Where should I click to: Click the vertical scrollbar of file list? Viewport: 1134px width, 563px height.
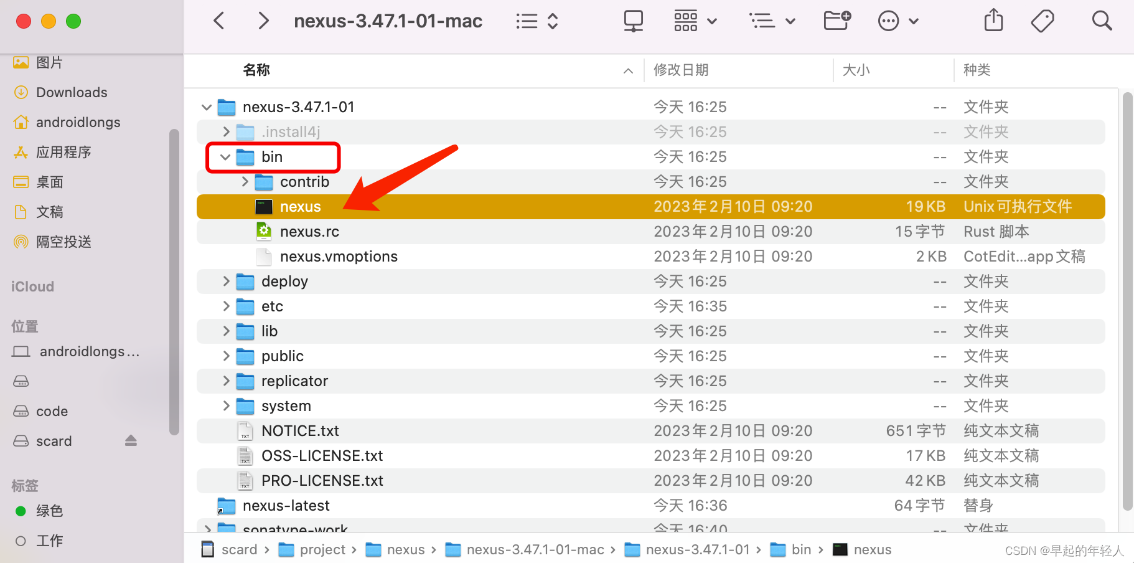[1127, 301]
